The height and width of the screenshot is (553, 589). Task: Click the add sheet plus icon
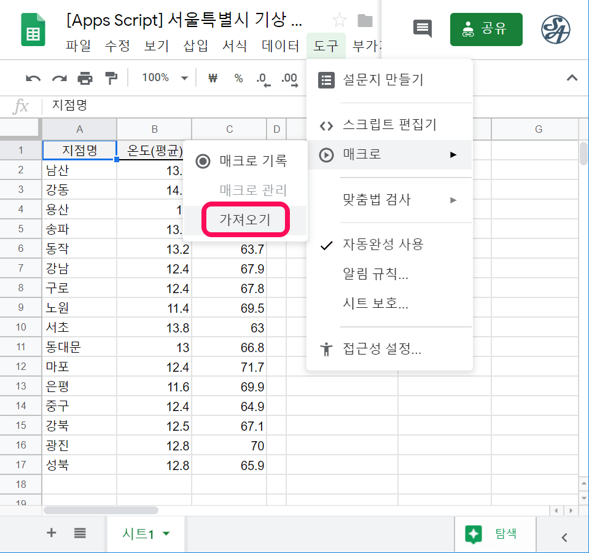coord(52,533)
